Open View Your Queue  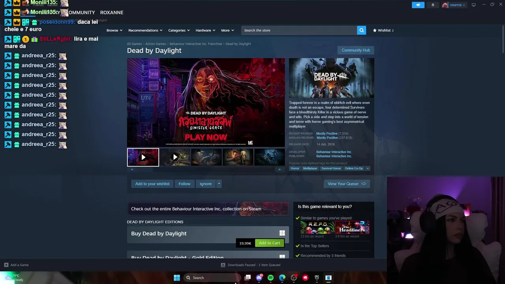click(346, 184)
